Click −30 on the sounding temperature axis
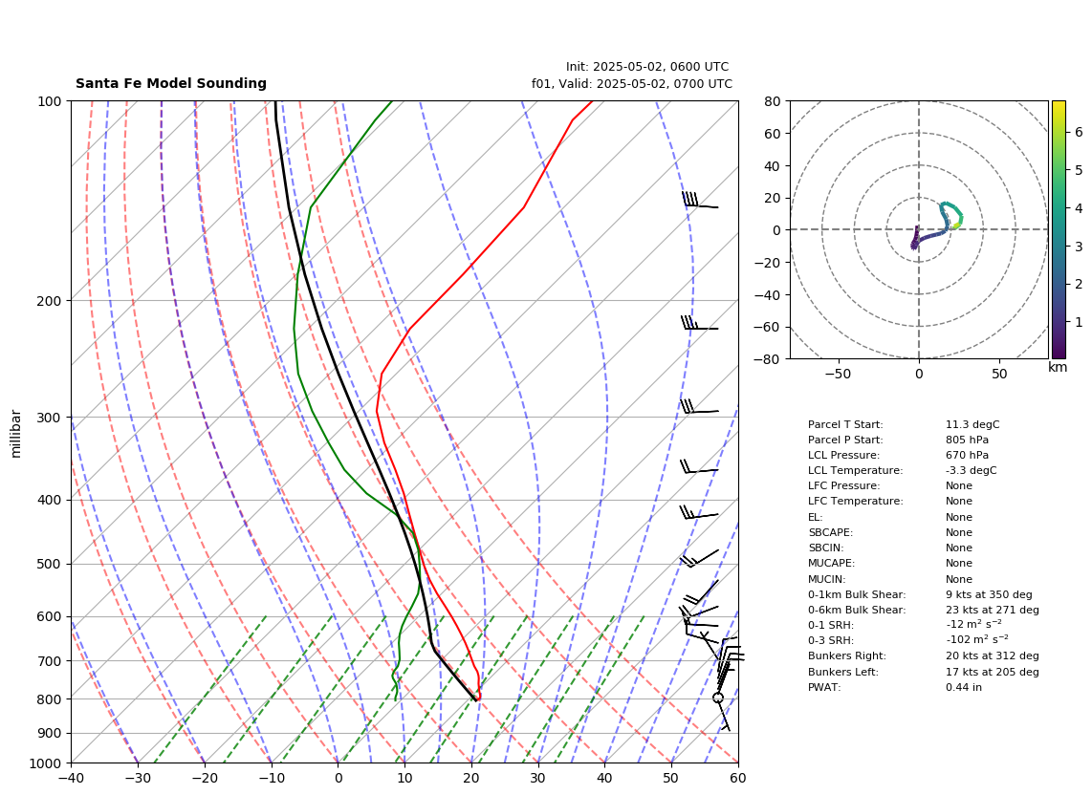 click(x=137, y=778)
